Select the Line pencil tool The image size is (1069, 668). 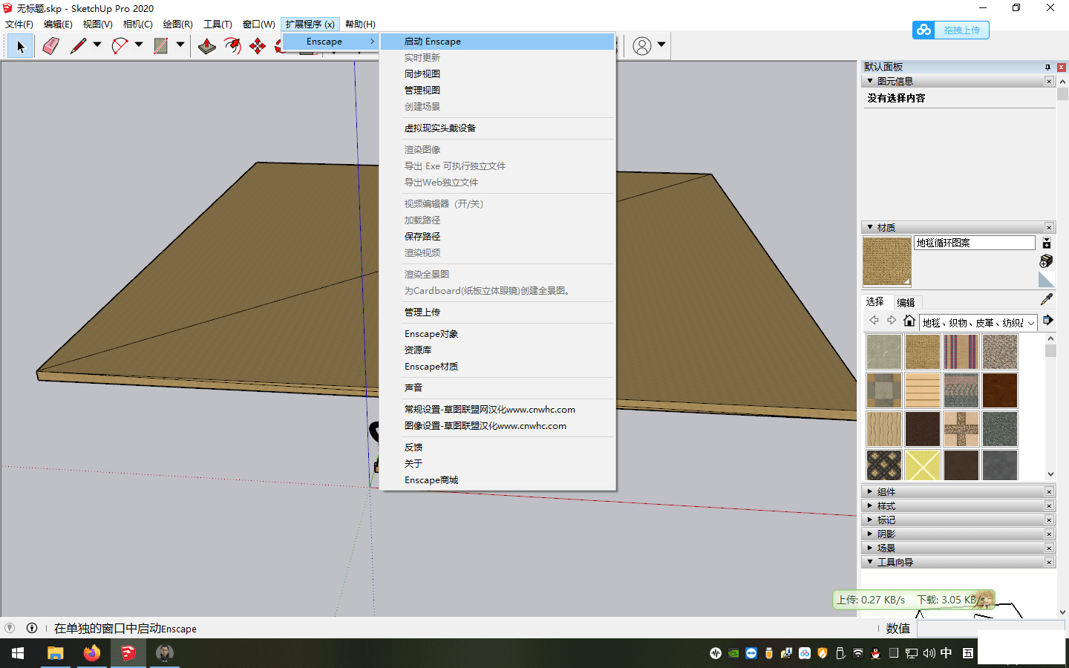[x=78, y=46]
